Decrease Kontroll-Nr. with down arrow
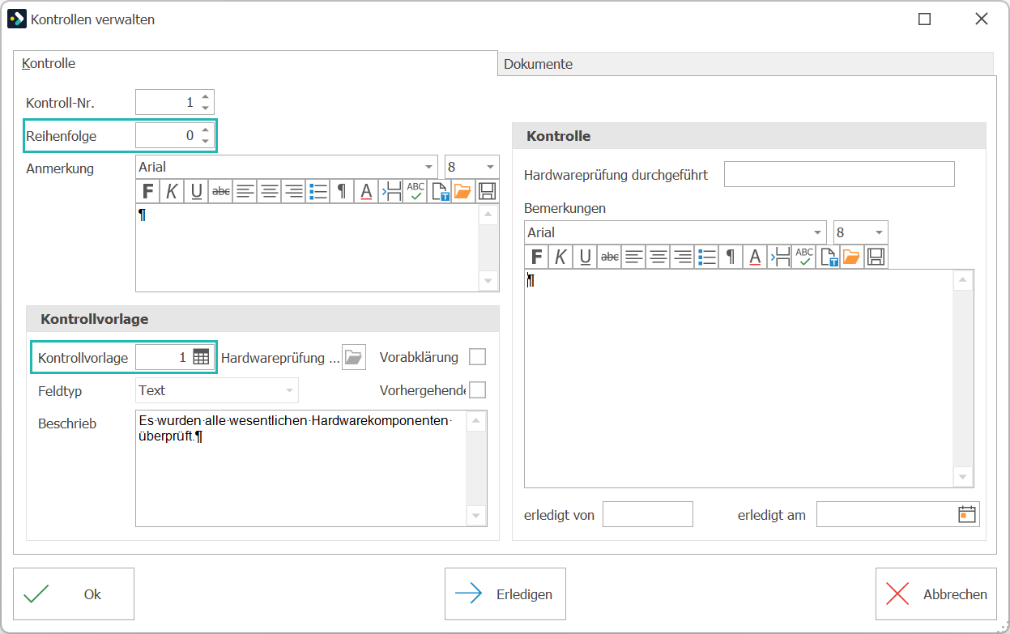This screenshot has height=634, width=1010. 206,108
